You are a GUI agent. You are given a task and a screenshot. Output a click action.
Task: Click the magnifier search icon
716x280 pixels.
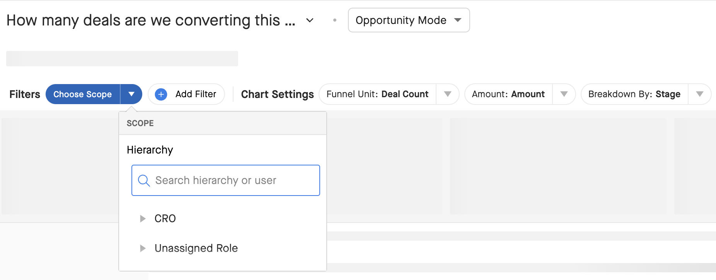[144, 180]
